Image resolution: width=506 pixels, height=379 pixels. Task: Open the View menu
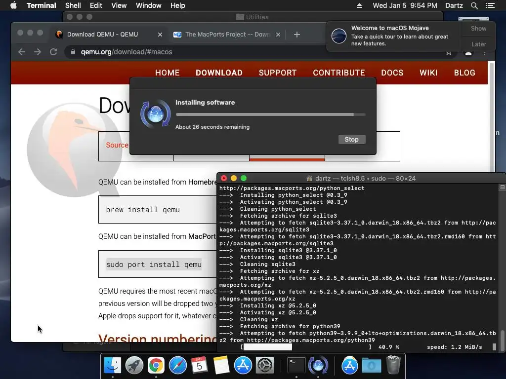(x=119, y=5)
